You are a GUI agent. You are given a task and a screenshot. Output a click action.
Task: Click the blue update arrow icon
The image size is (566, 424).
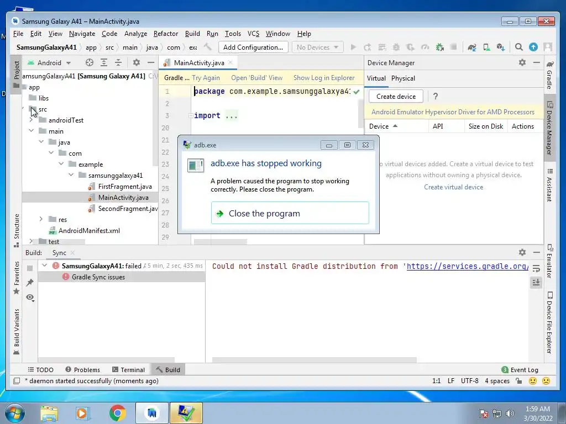coord(533,47)
